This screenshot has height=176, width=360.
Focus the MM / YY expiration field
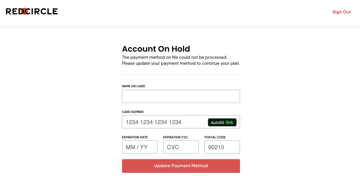140,147
